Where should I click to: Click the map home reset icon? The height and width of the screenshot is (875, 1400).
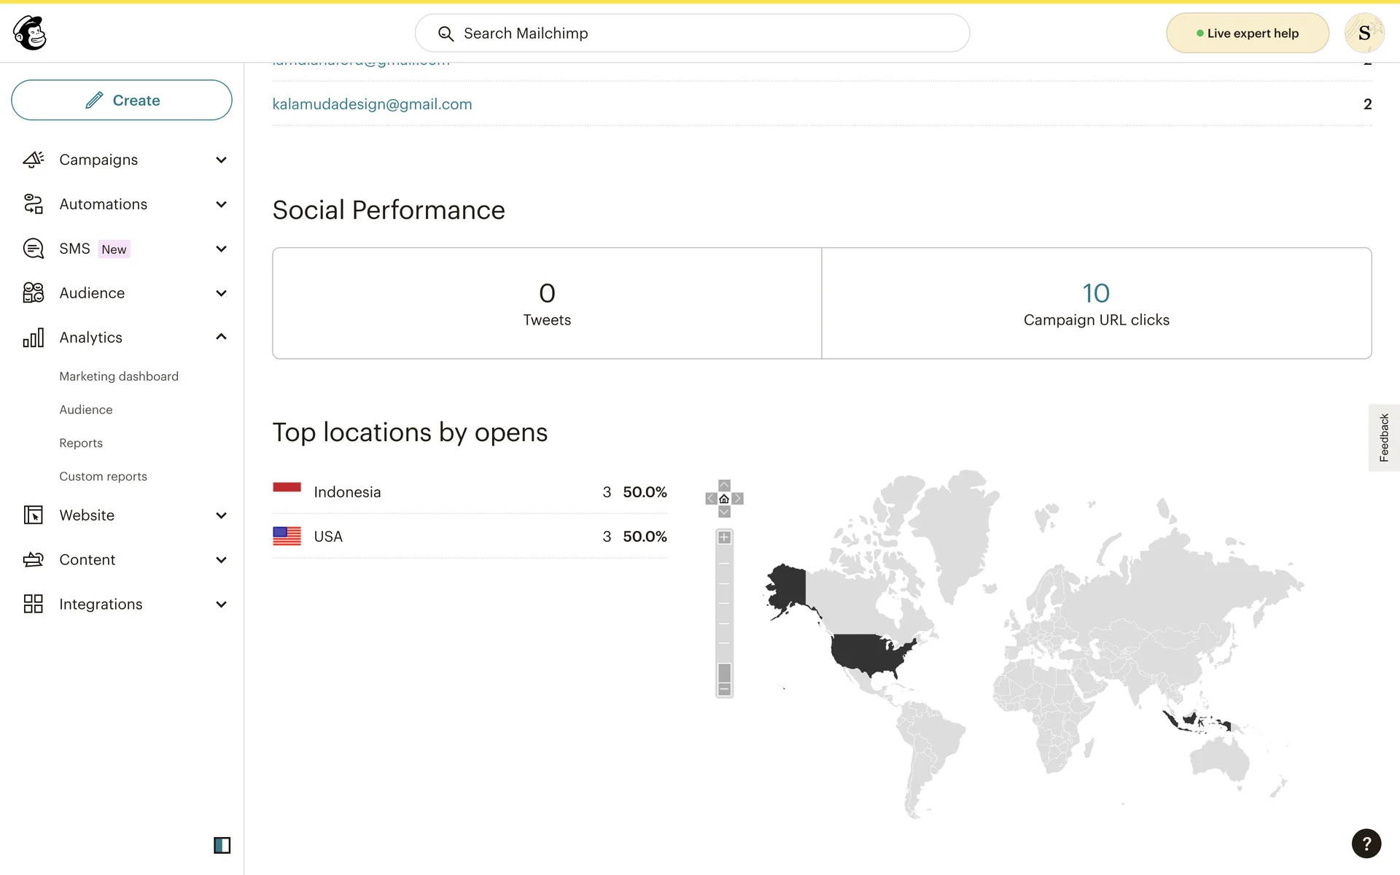coord(724,499)
